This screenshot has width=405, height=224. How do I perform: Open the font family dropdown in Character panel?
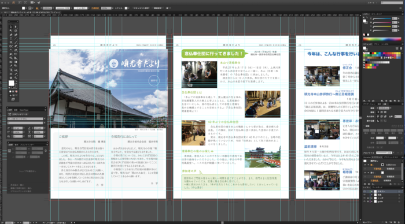click(x=45, y=119)
